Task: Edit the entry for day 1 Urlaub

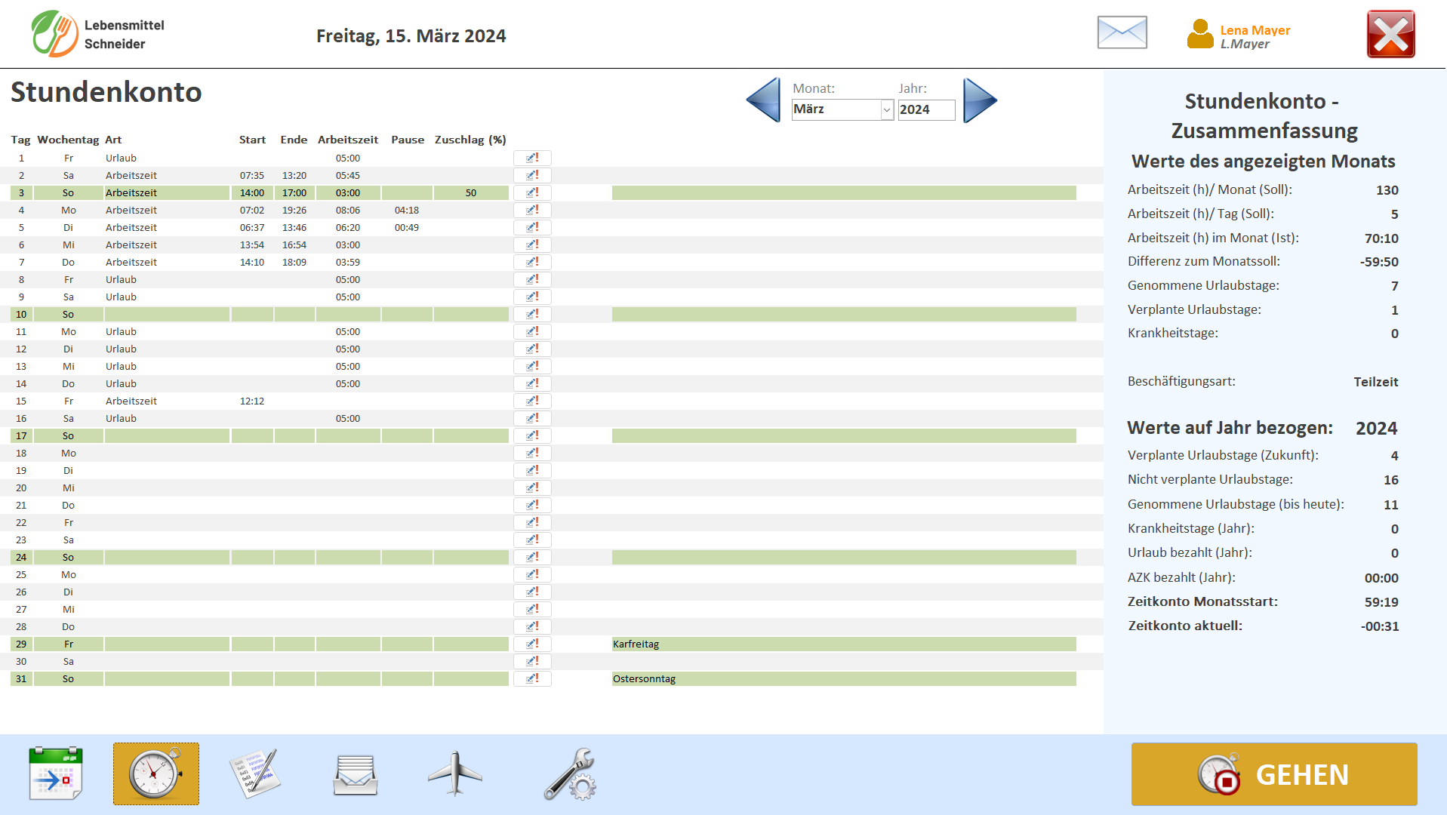Action: pos(532,158)
